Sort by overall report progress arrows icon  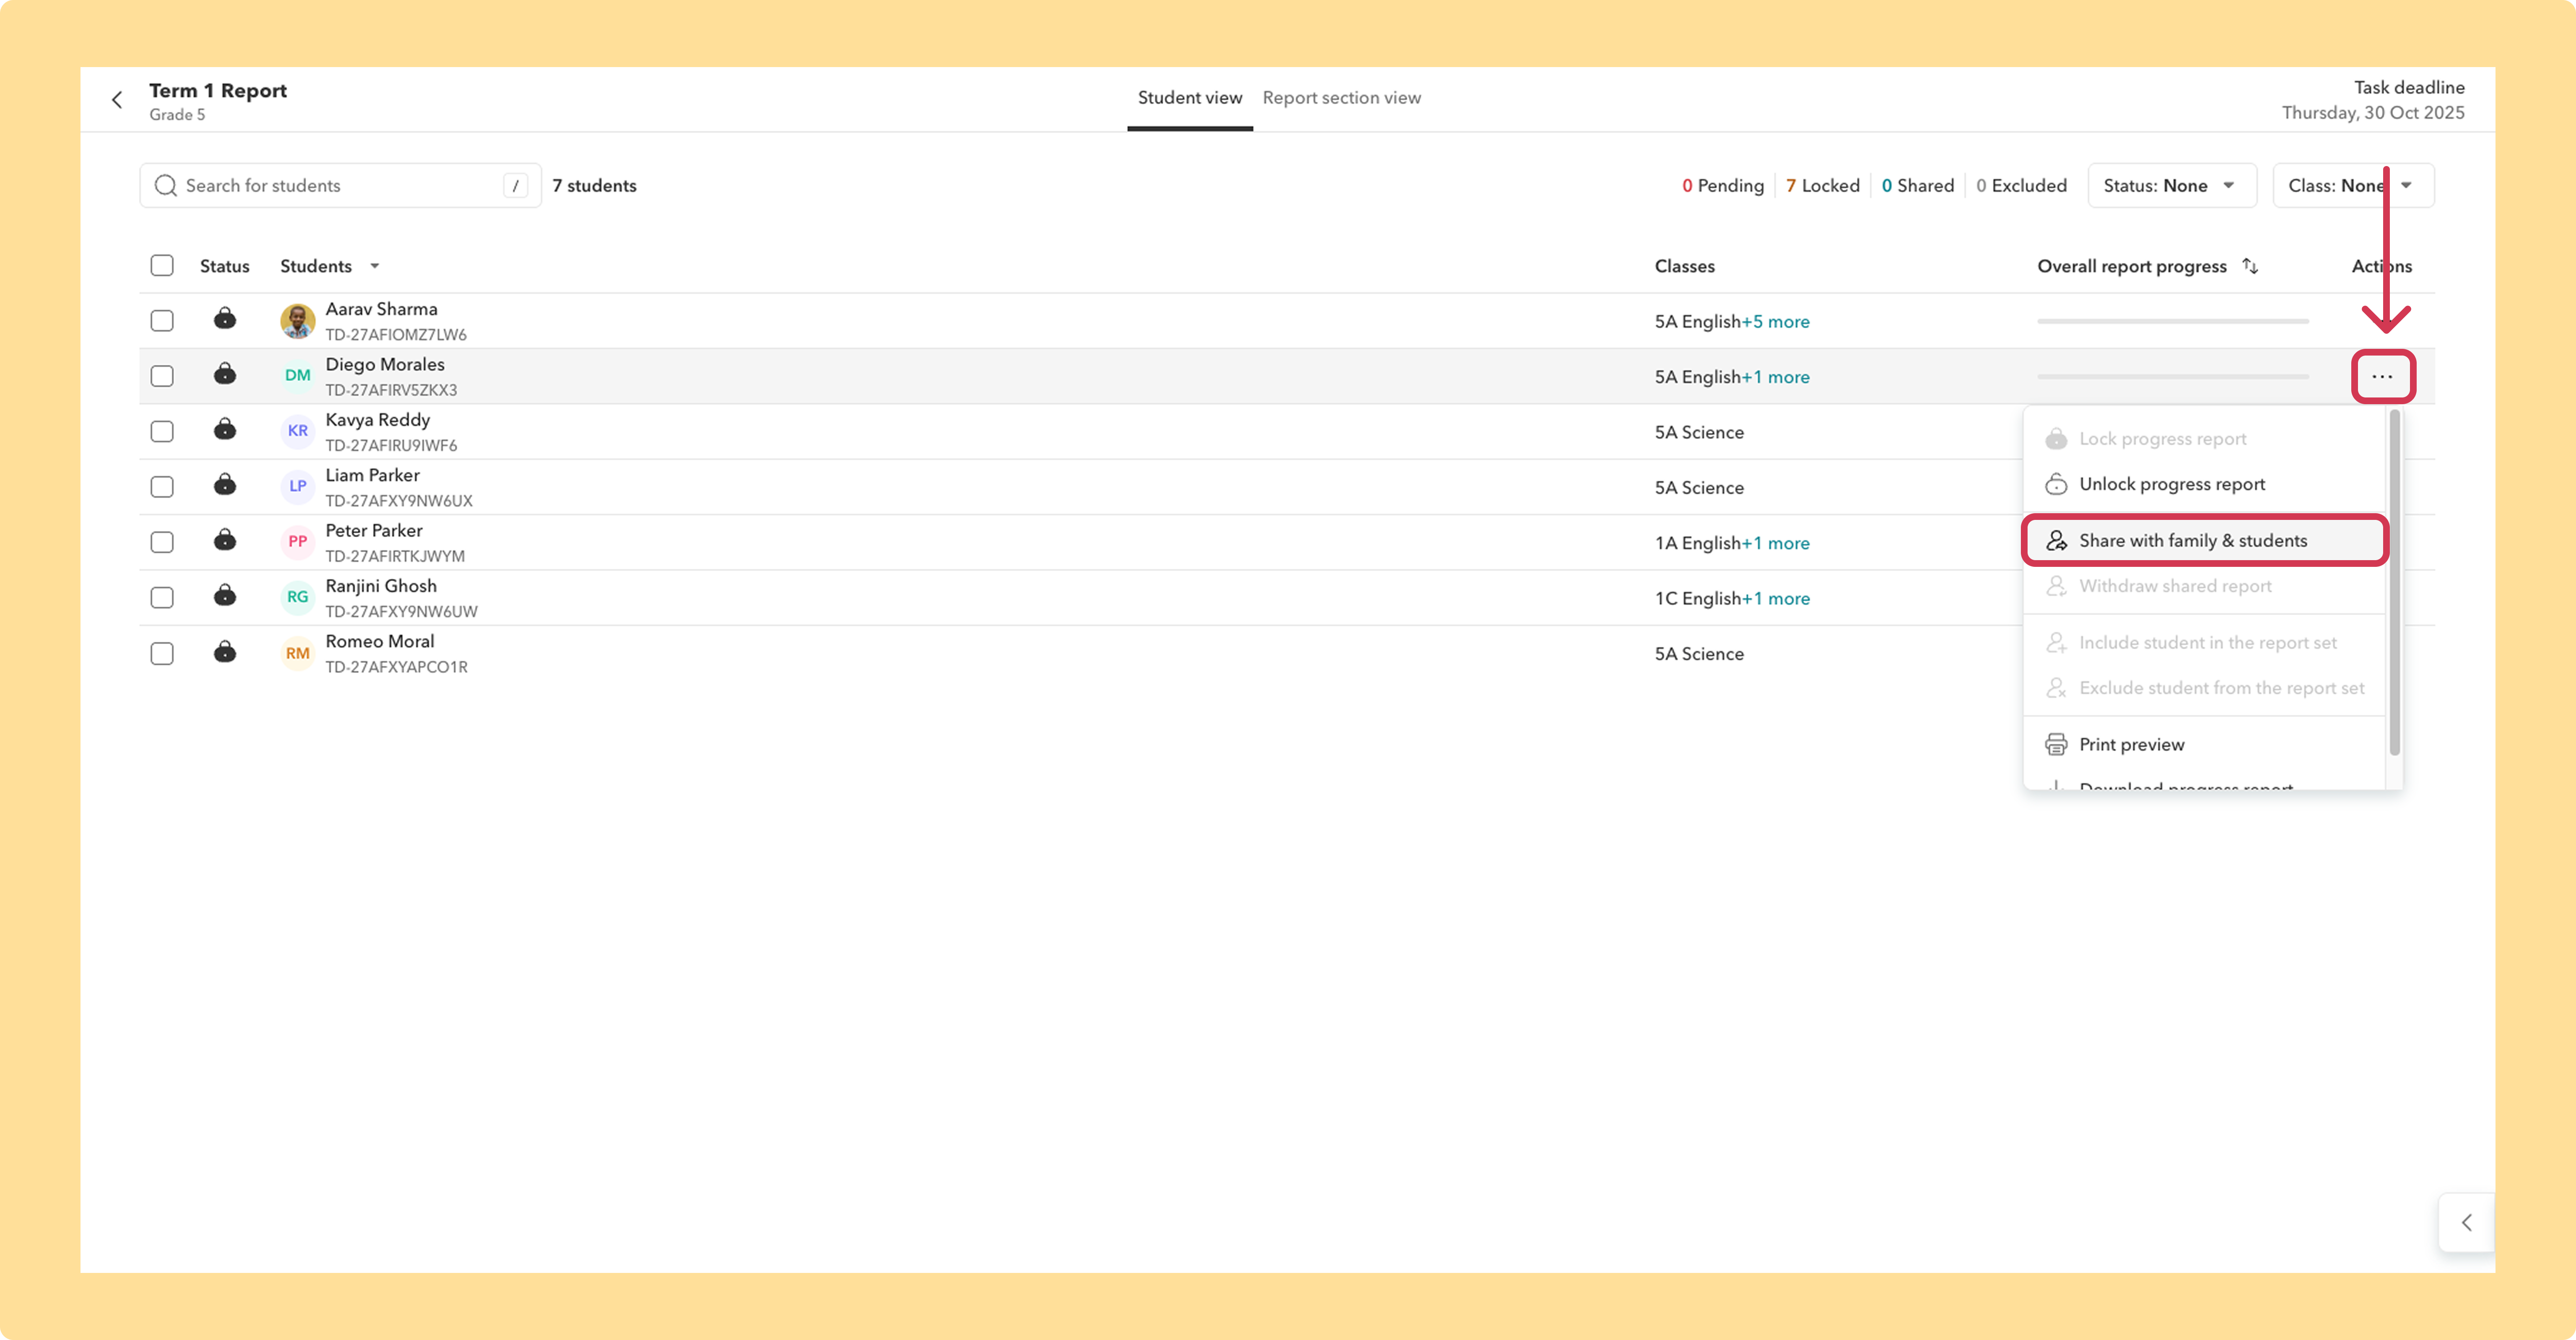[x=2250, y=266]
